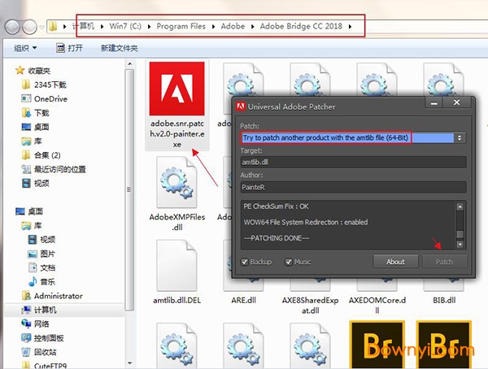488x369 pixels.
Task: Select the adobe.snr.patch.v2.0-painter.exe file icon
Action: pos(176,90)
